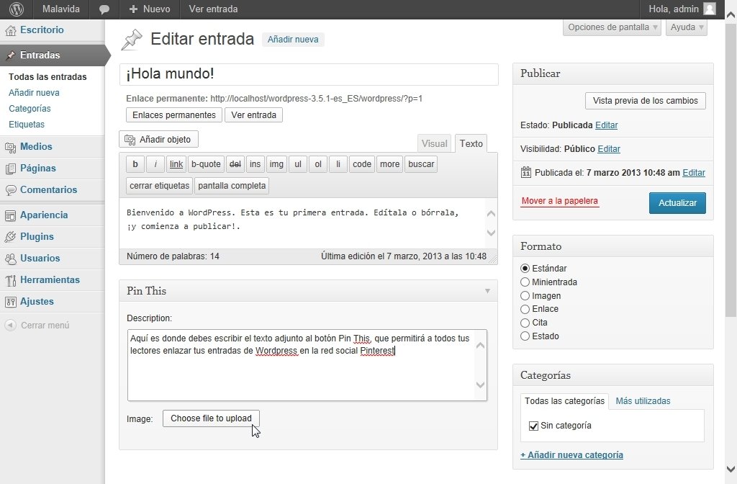Click the Herramientas sidebar icon
The image size is (737, 484).
click(10, 280)
